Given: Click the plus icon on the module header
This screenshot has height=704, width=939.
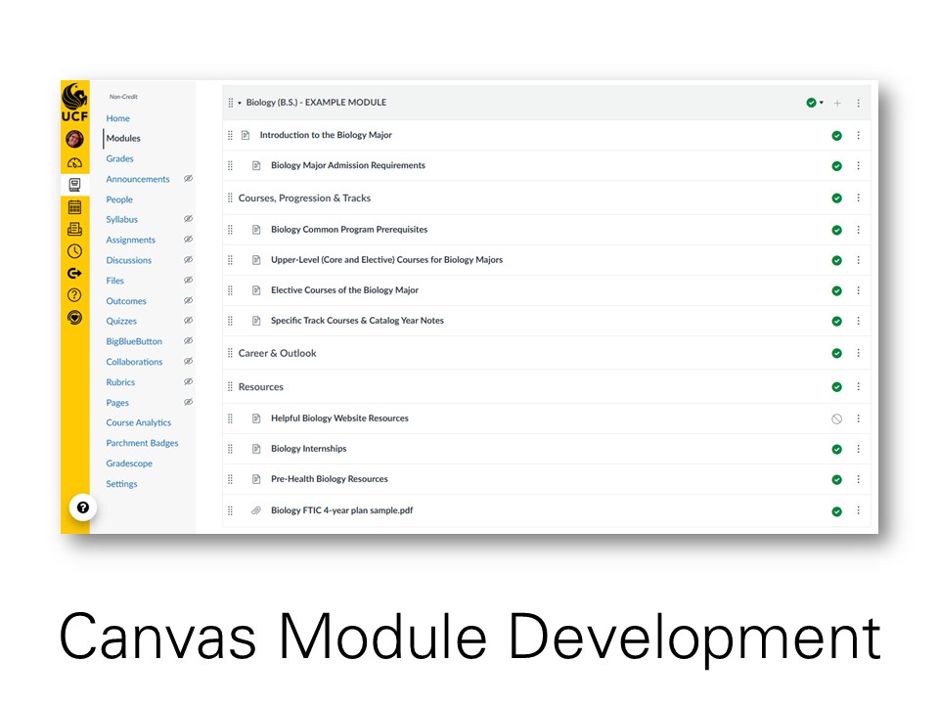Looking at the screenshot, I should 836,102.
